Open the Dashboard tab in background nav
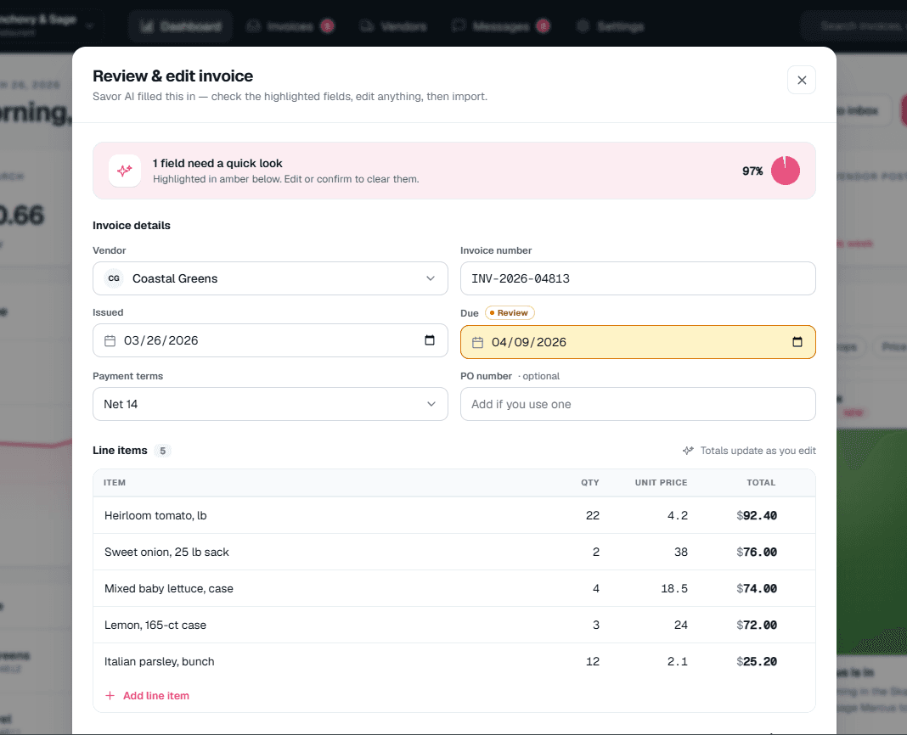 point(181,26)
